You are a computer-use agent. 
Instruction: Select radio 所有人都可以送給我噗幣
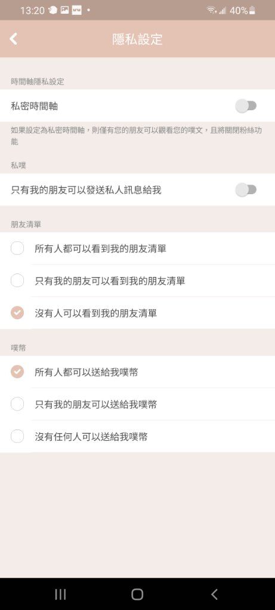click(x=17, y=372)
